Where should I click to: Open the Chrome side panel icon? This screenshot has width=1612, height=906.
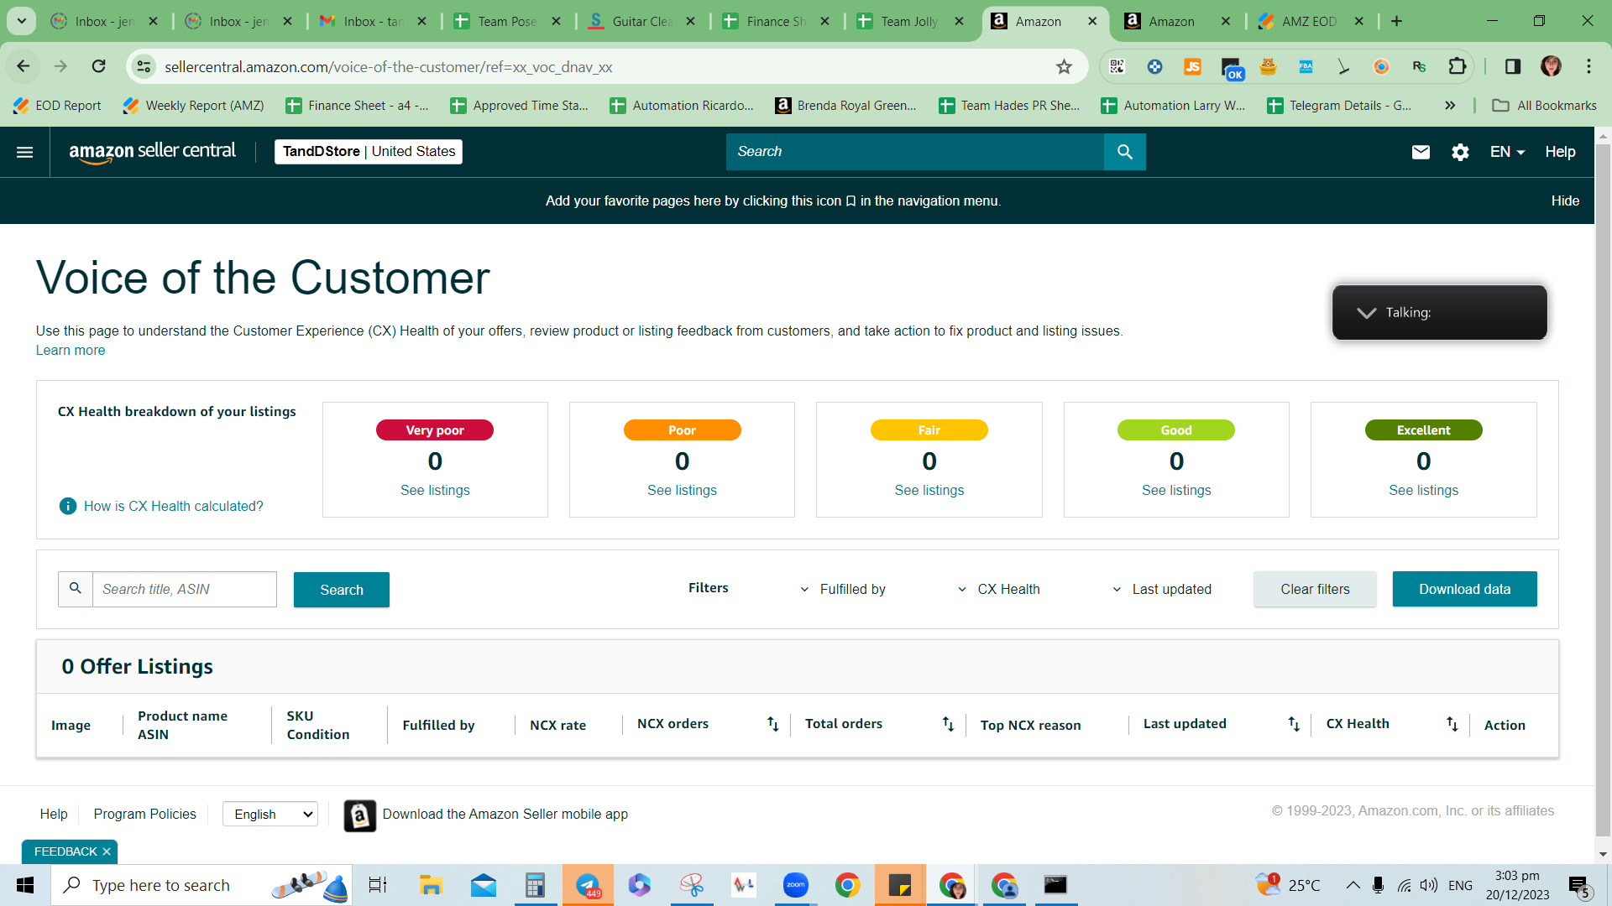(1513, 66)
